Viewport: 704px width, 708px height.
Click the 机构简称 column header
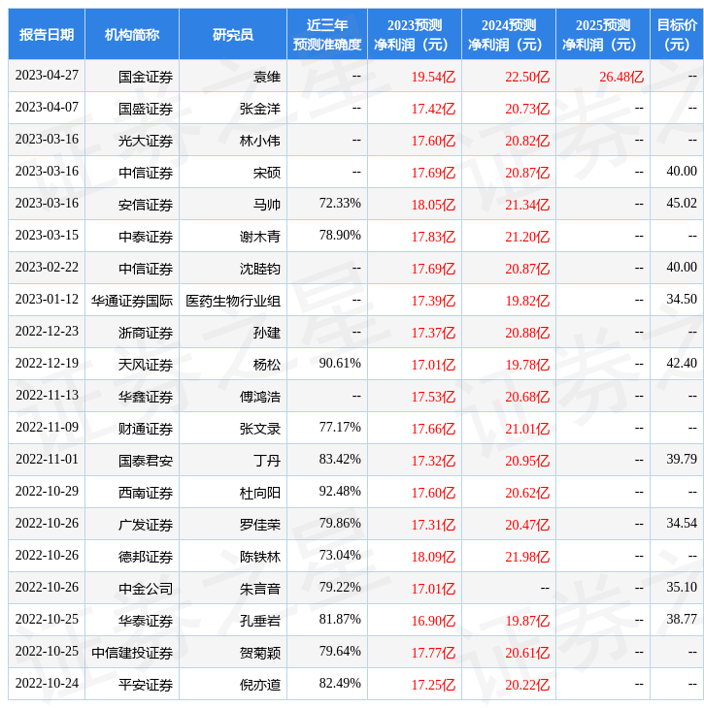[132, 34]
